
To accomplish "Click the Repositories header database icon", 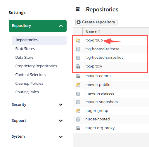I will click(x=78, y=9).
